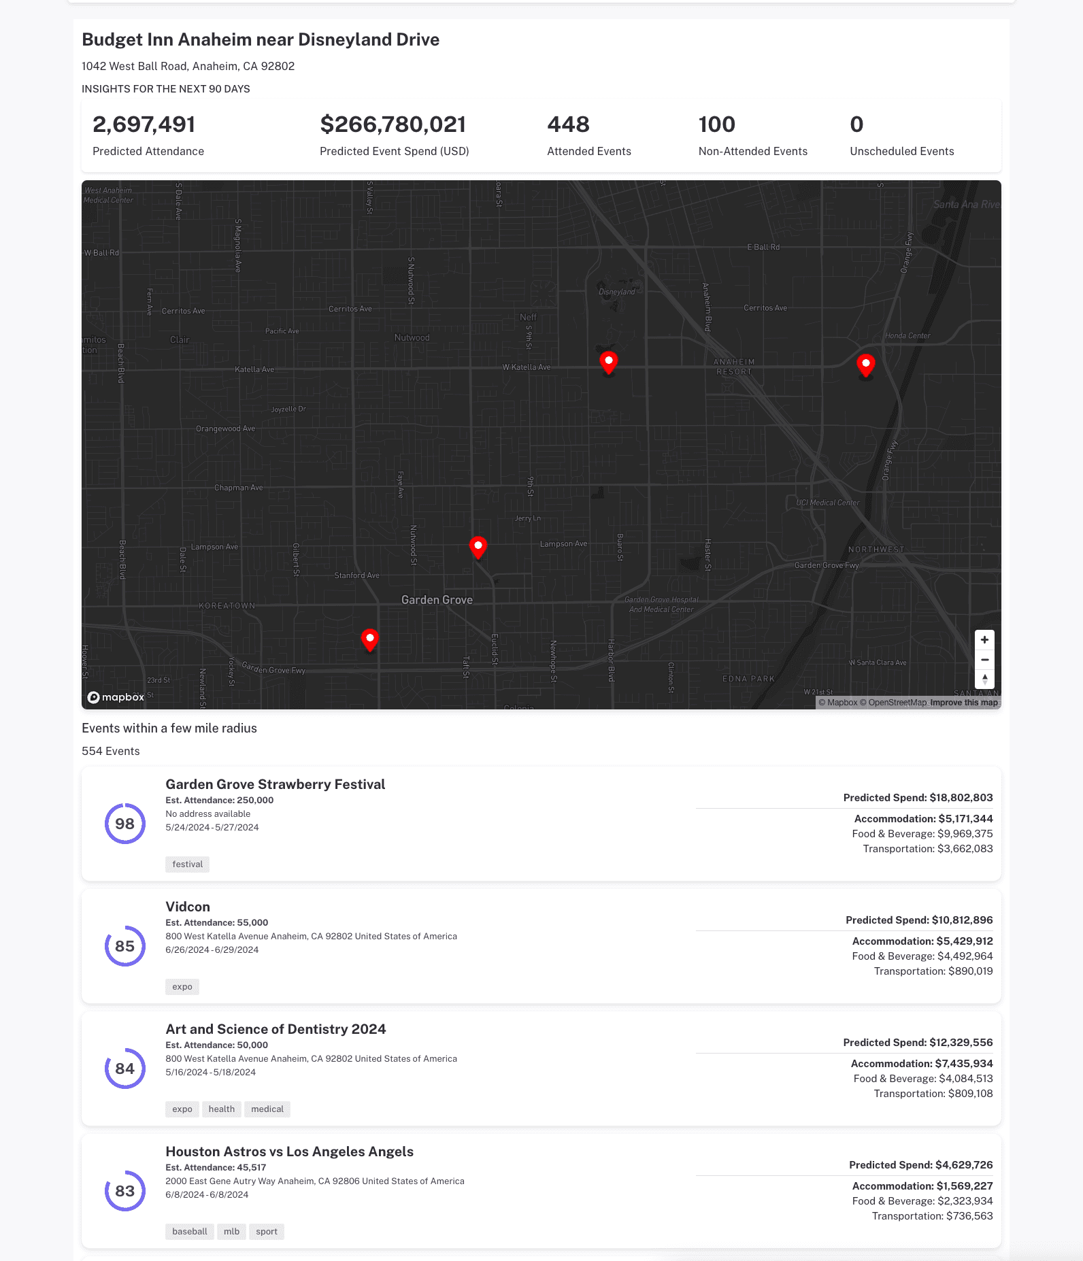1083x1261 pixels.
Task: Click the 448 Attended Events stat
Action: (x=589, y=135)
